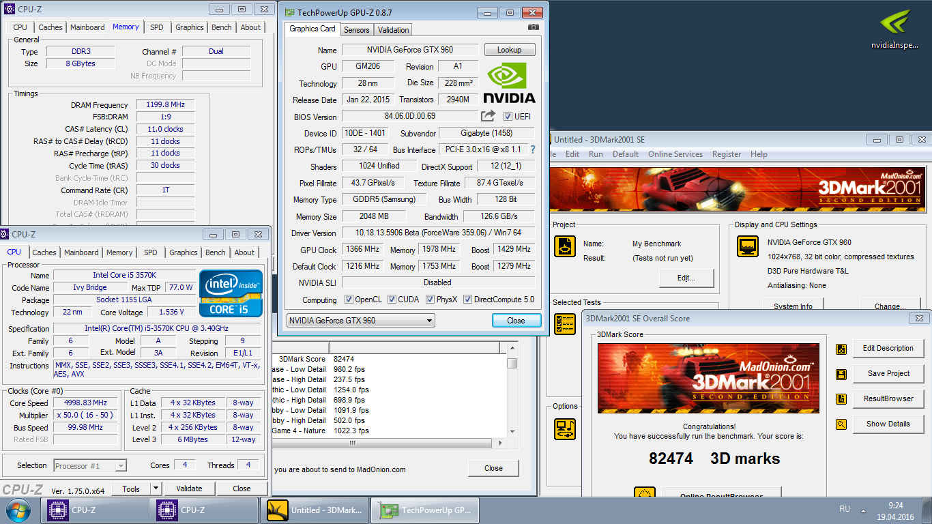Open SPD tab in the CPU-Z Memory window

[x=157, y=27]
